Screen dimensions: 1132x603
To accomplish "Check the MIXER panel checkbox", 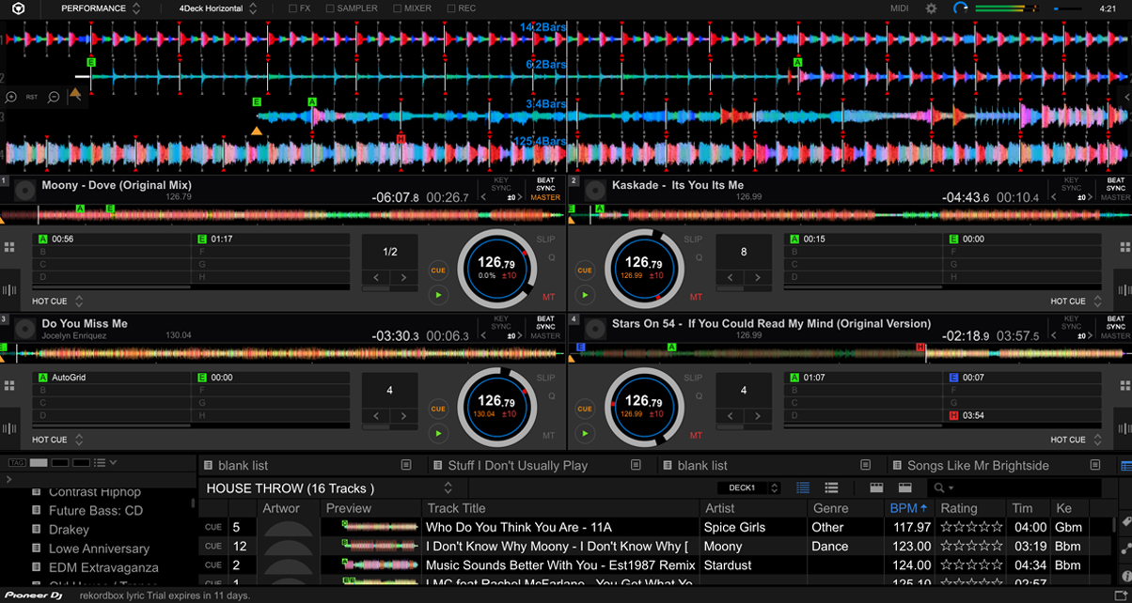I will (398, 8).
